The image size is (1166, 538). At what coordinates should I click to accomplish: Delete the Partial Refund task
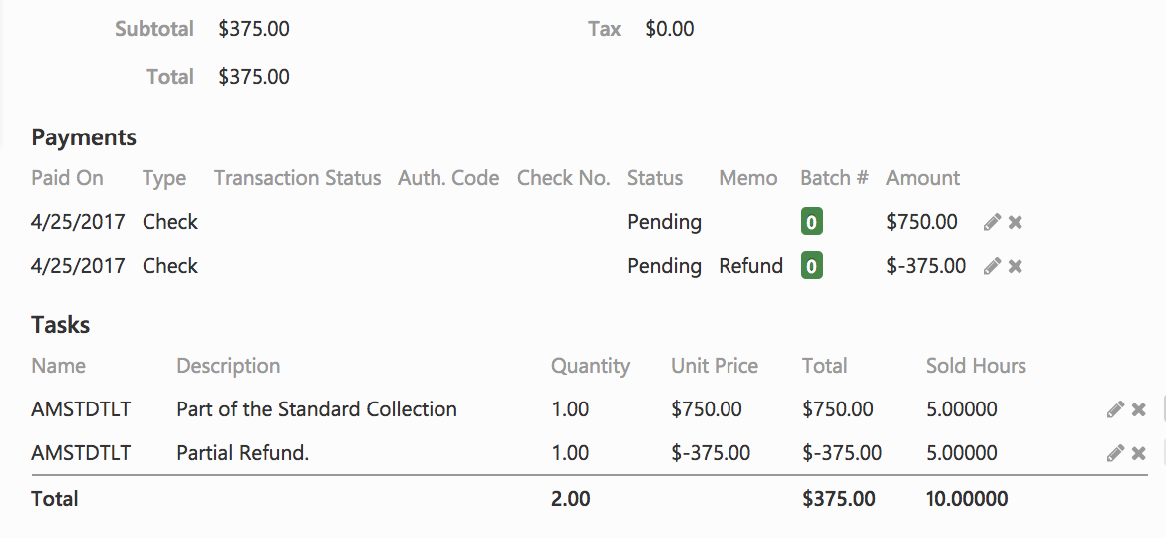pos(1139,453)
